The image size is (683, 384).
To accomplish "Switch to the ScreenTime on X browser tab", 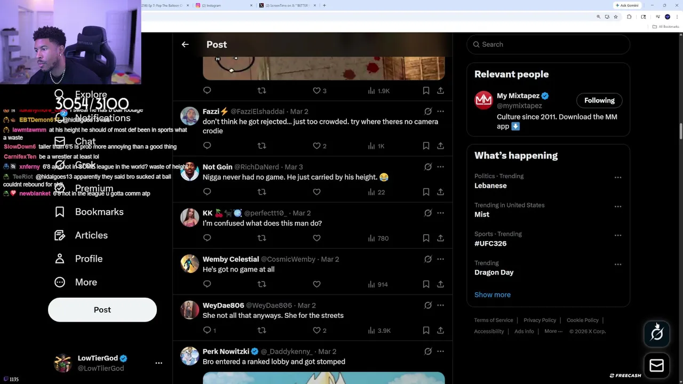I will 287,5.
